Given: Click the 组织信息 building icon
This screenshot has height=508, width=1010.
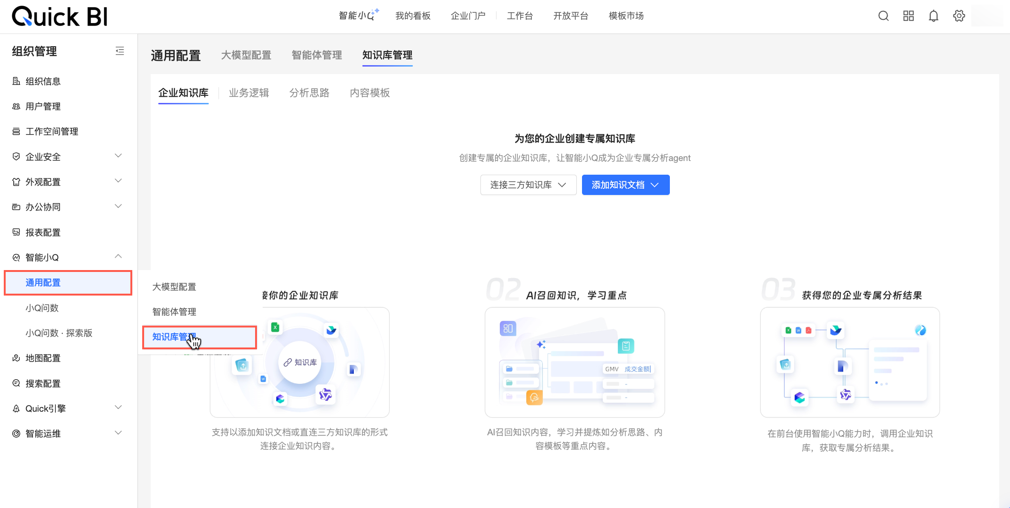Looking at the screenshot, I should coord(16,81).
